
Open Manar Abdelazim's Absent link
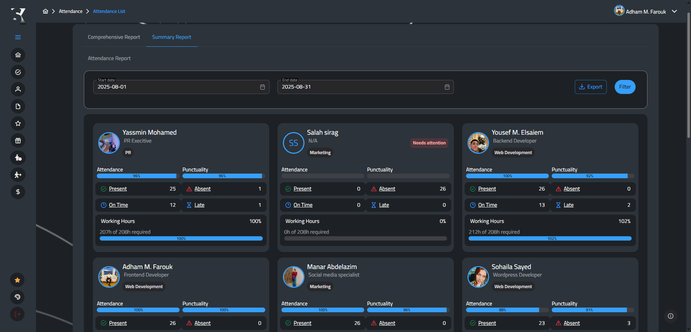[387, 323]
